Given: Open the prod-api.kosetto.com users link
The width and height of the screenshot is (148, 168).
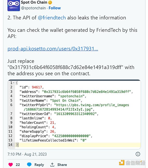Looking at the screenshot, I should point(53,49).
